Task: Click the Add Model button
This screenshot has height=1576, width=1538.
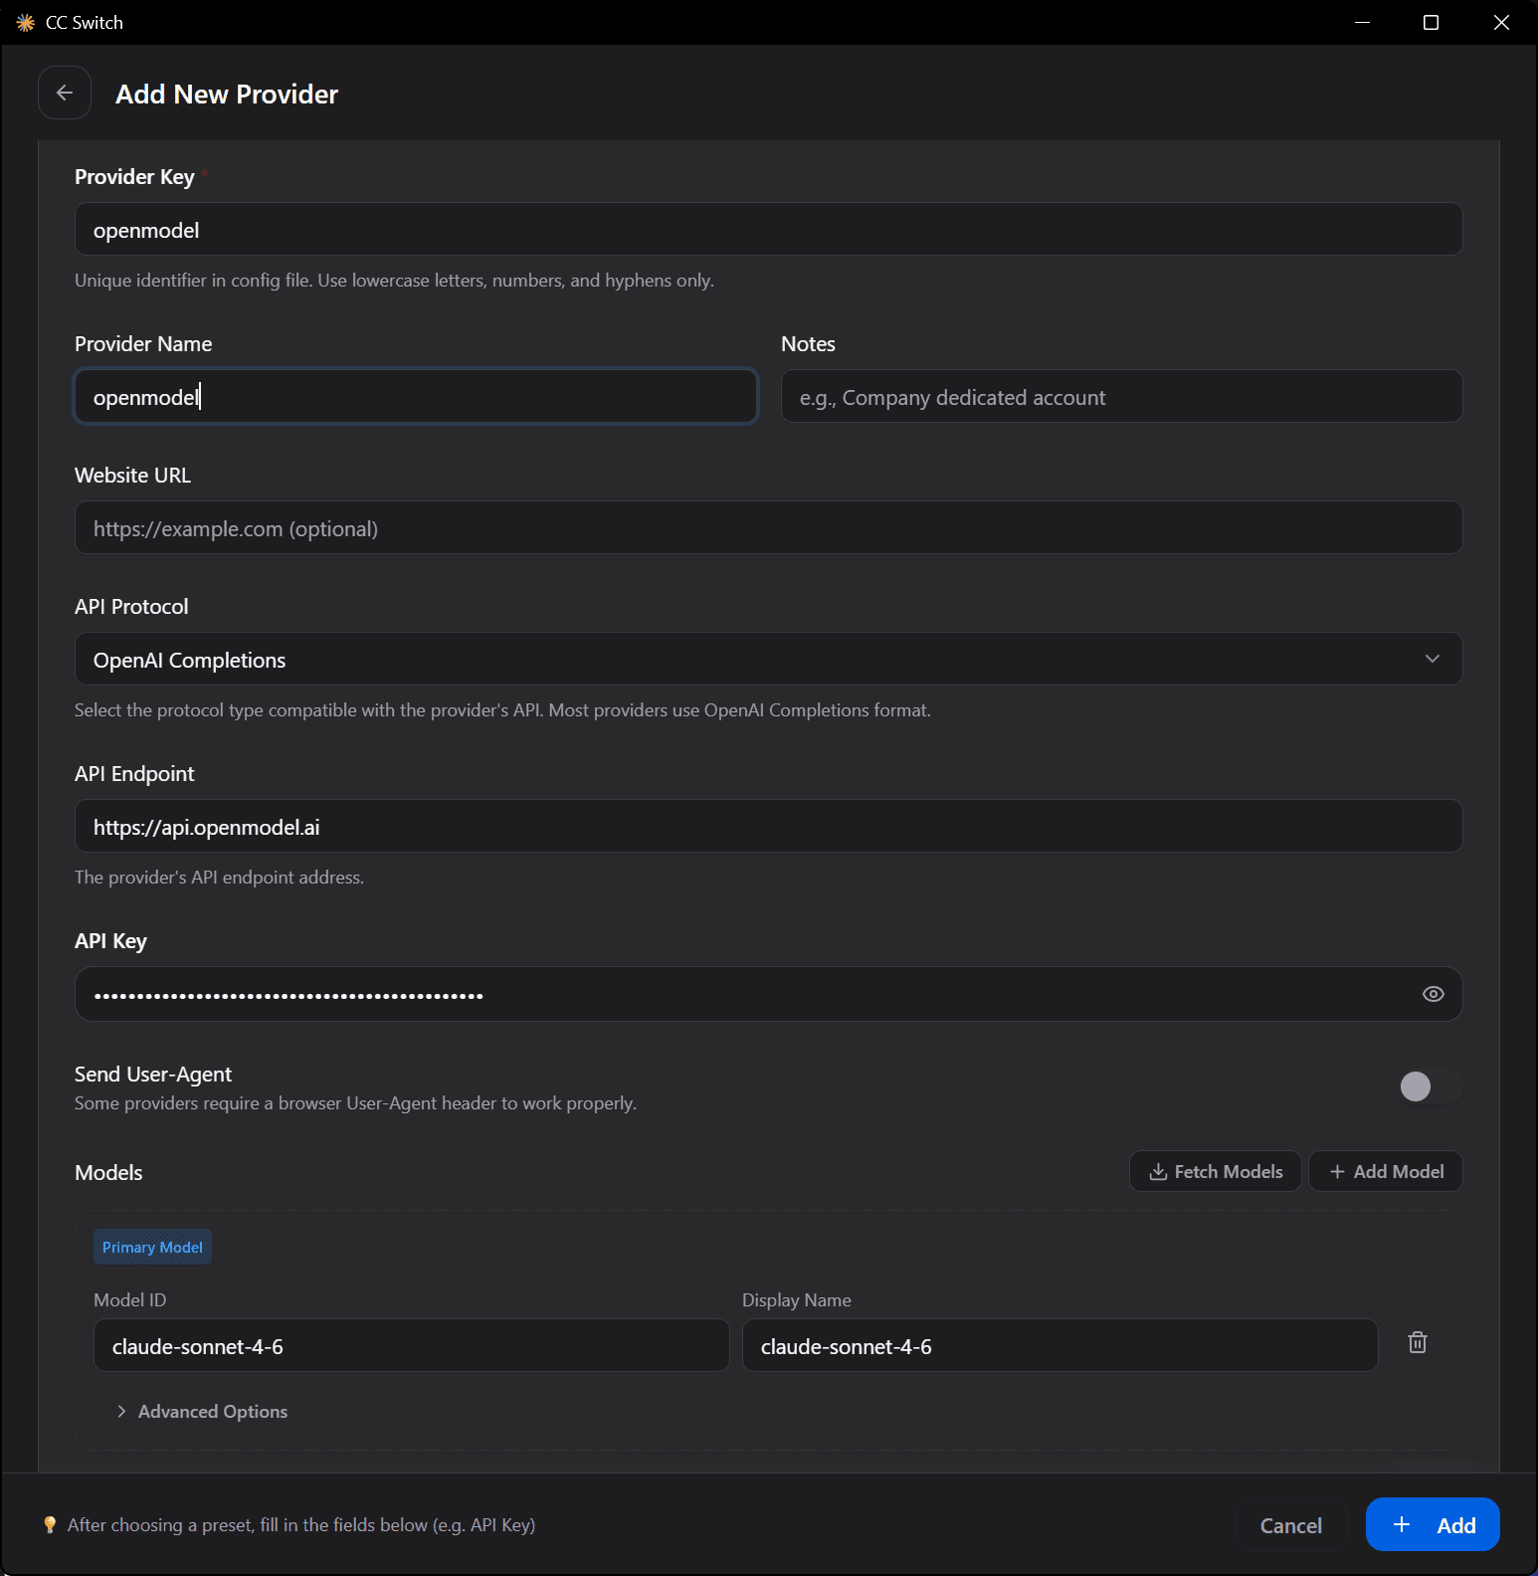Action: coord(1386,1171)
